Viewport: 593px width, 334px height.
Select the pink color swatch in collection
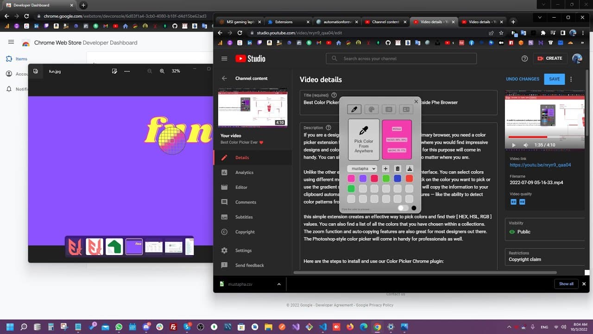[x=351, y=179]
